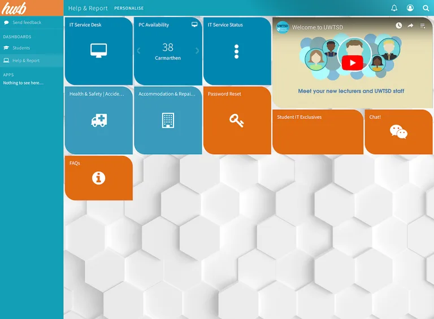Screen dimensions: 434x319
Task: Click the APPS section heading
Action: point(8,75)
